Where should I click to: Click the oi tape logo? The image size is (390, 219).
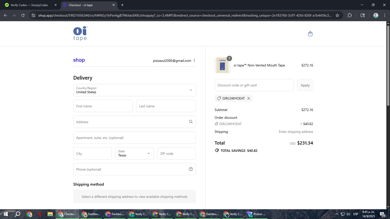(80, 34)
